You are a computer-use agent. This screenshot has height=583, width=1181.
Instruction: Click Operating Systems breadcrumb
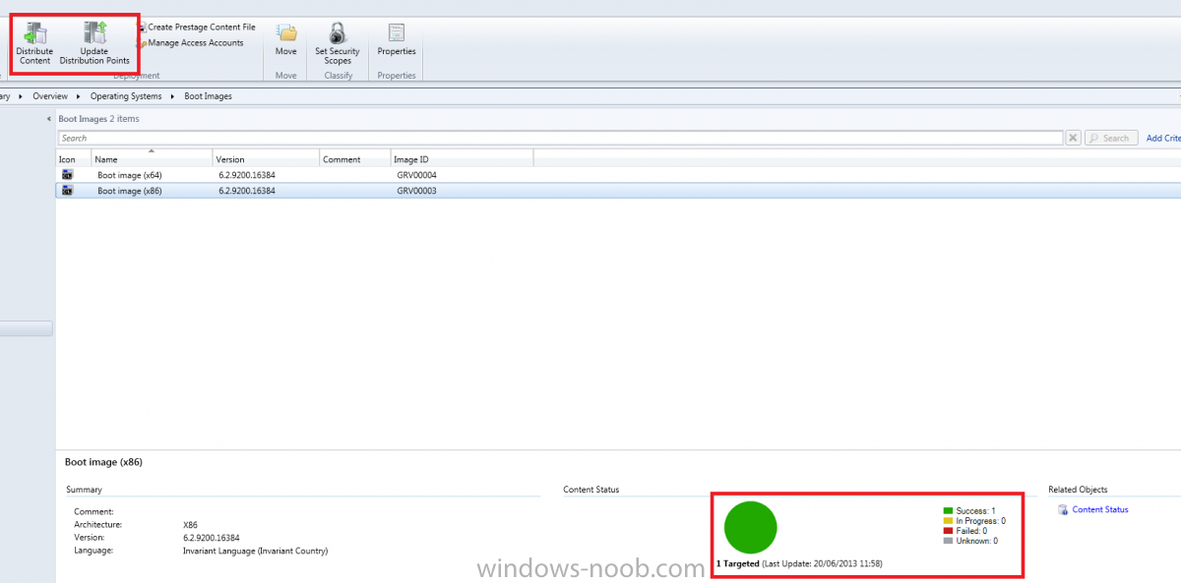point(126,96)
